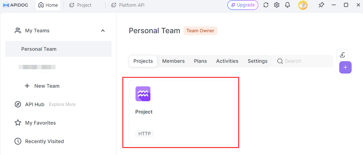
Task: Click Explore More next to API Hub
Action: [62, 104]
